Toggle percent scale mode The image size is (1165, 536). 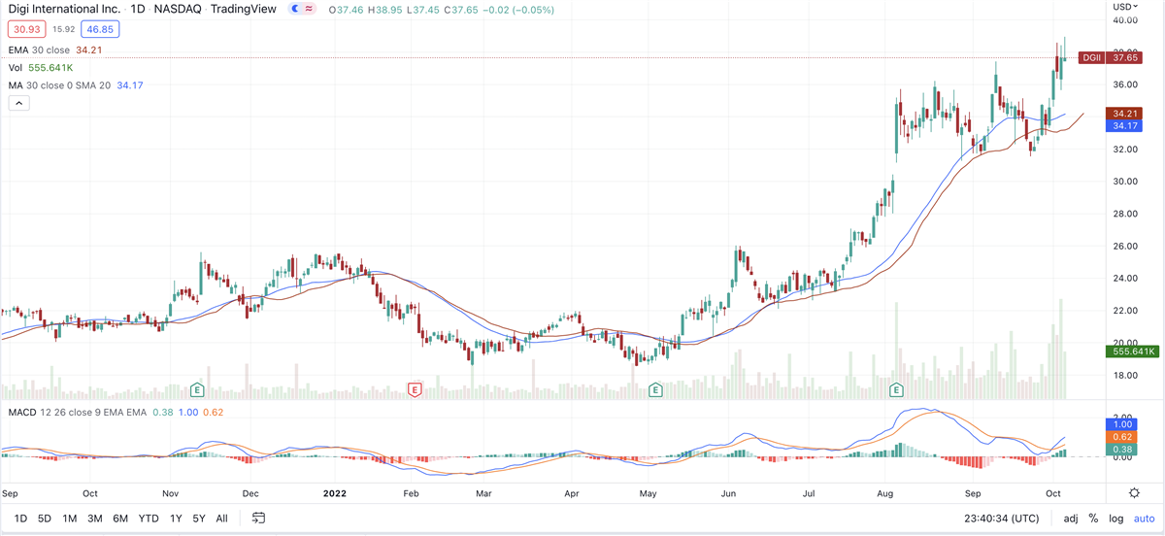click(1093, 519)
